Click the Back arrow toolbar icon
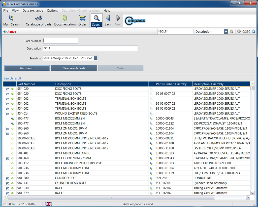The height and width of the screenshot is (207, 258). (x=108, y=18)
